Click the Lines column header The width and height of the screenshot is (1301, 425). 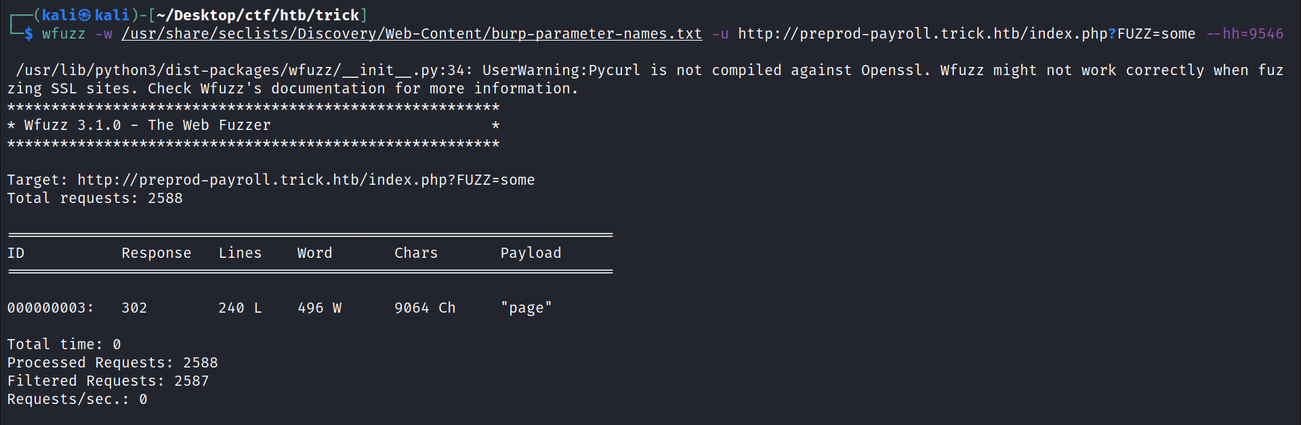tap(240, 253)
